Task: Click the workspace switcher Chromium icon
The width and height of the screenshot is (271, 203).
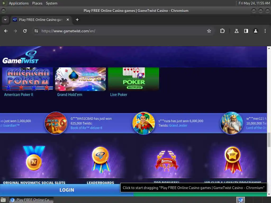Action: click(240, 200)
